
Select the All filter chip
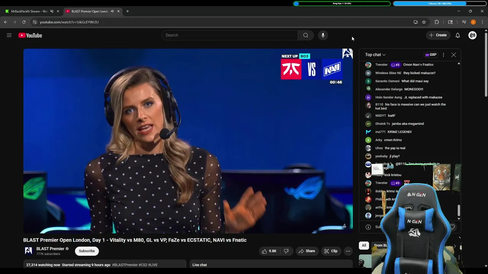click(364, 245)
